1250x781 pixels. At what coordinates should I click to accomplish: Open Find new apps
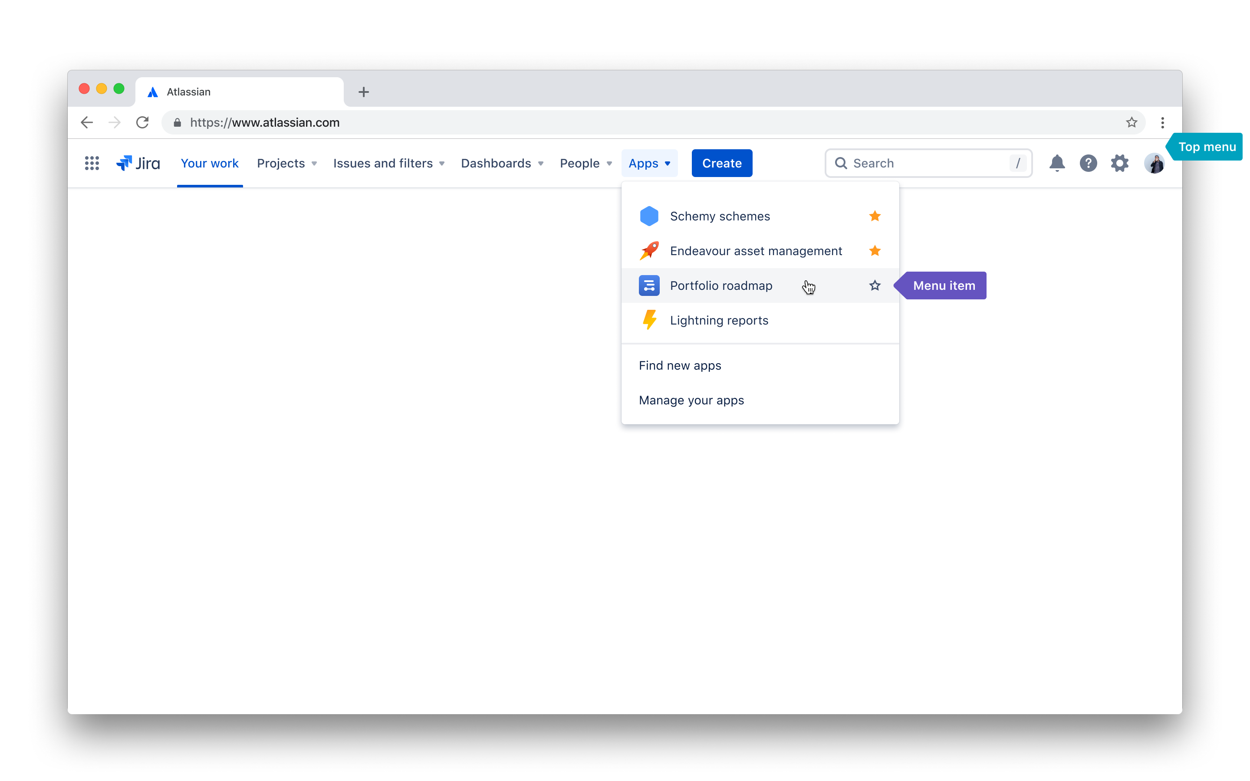click(680, 365)
